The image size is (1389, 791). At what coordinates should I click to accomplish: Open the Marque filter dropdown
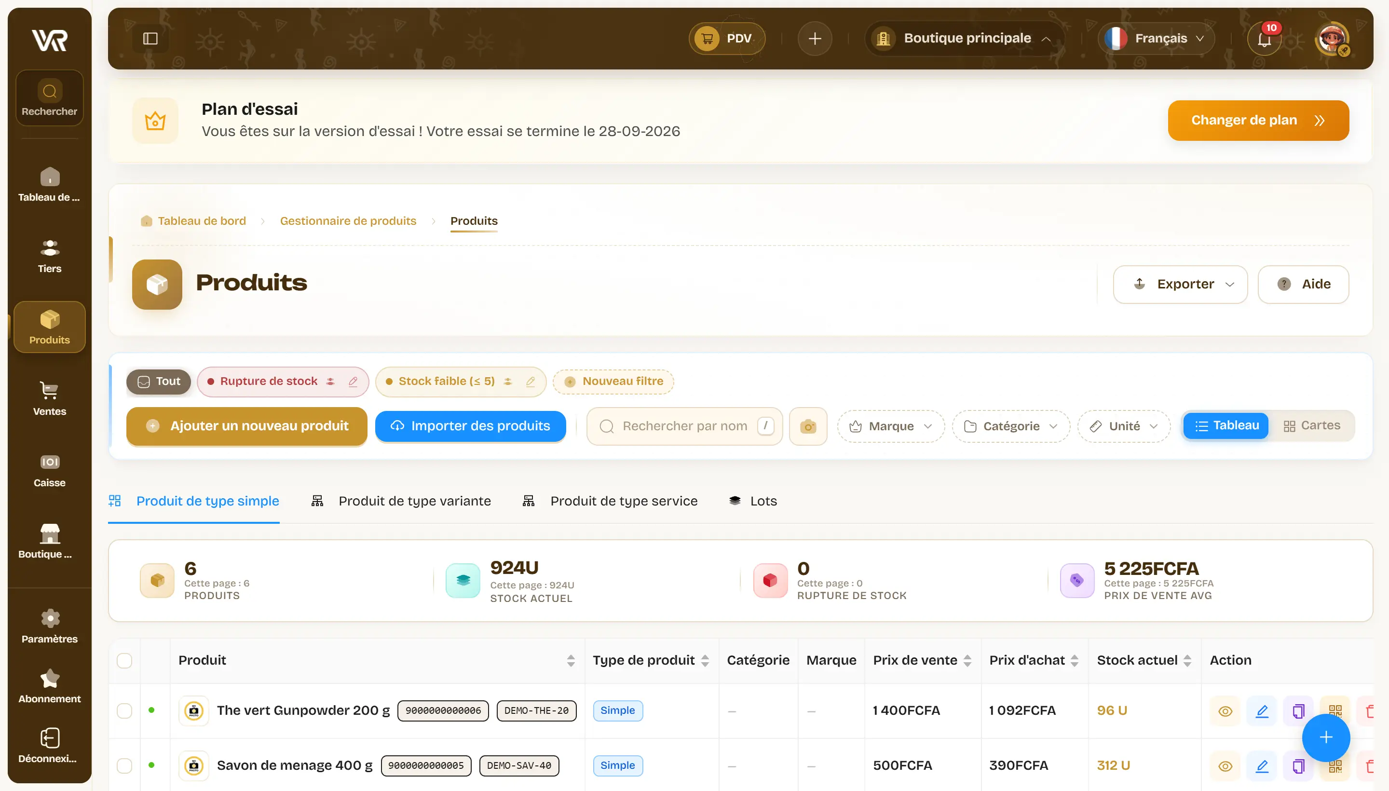[891, 426]
